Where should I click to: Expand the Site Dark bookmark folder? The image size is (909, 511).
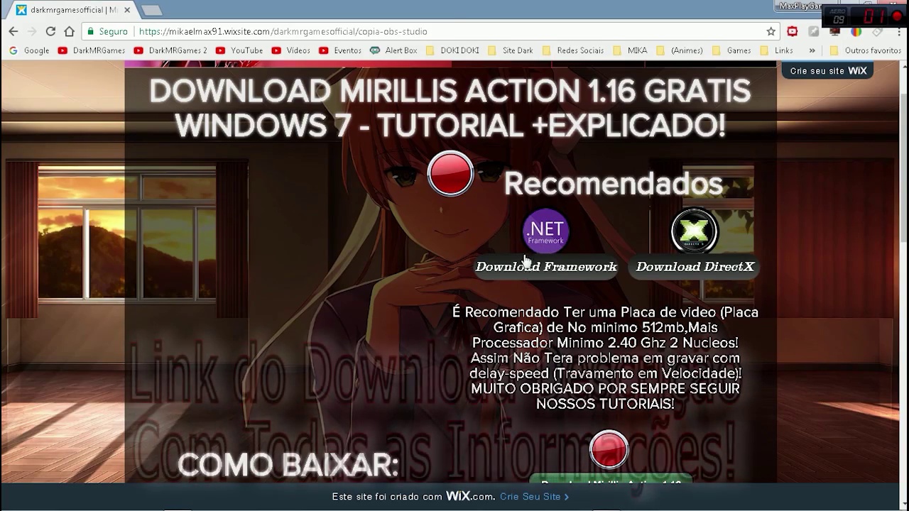(511, 50)
